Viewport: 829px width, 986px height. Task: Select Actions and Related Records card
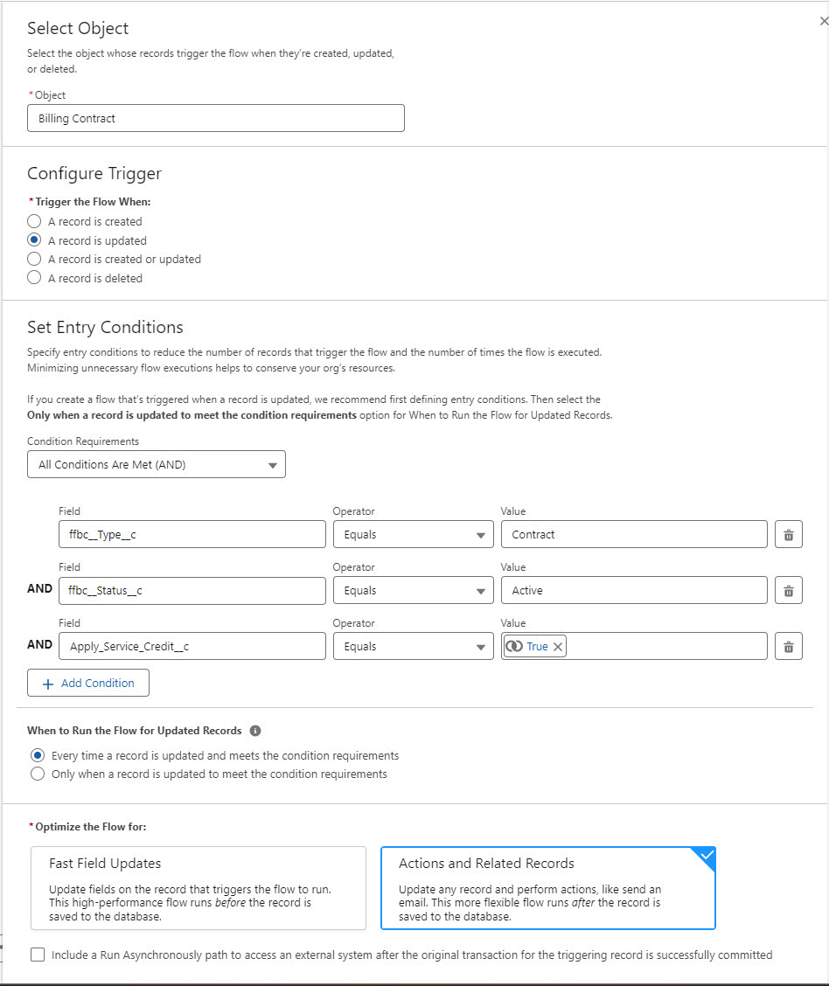pyautogui.click(x=548, y=887)
